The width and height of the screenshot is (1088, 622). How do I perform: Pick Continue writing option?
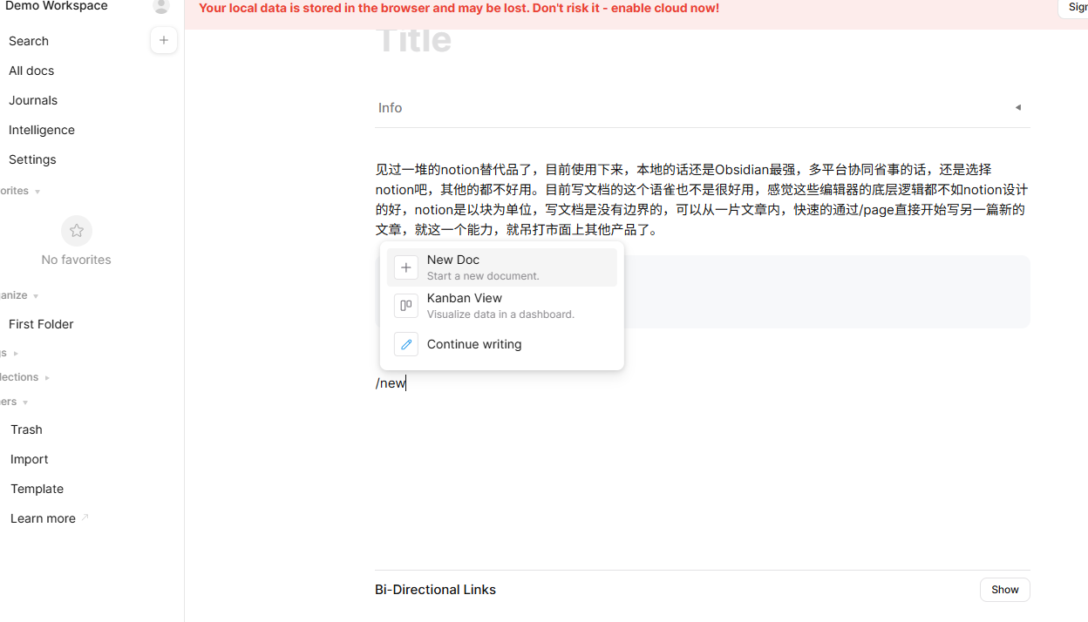pyautogui.click(x=502, y=344)
